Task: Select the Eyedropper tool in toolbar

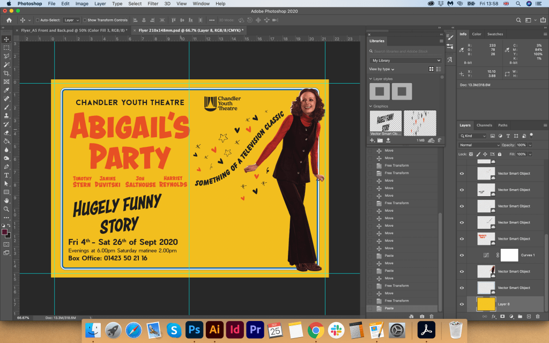Action: point(6,90)
